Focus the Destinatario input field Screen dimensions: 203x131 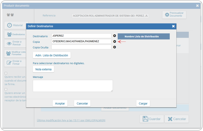pos(81,36)
